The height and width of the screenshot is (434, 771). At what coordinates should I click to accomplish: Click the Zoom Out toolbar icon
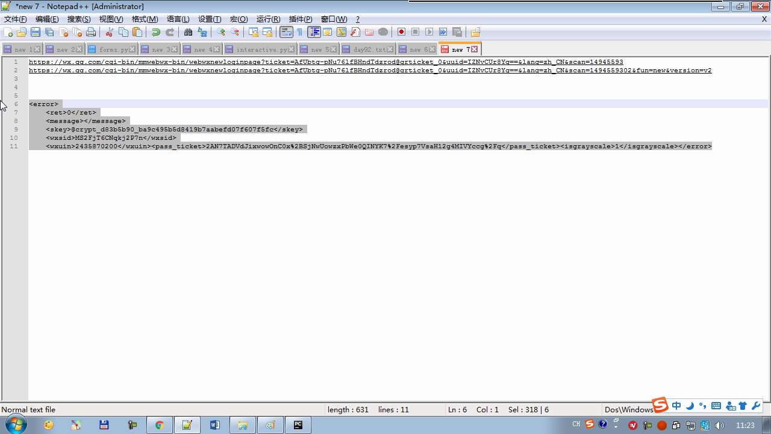235,32
